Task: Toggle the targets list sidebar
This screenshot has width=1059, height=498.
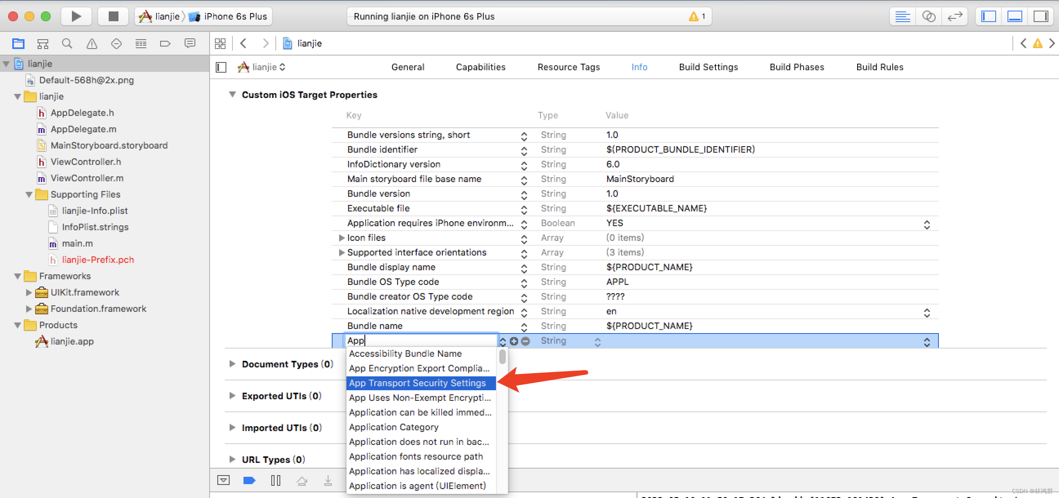Action: click(x=221, y=67)
